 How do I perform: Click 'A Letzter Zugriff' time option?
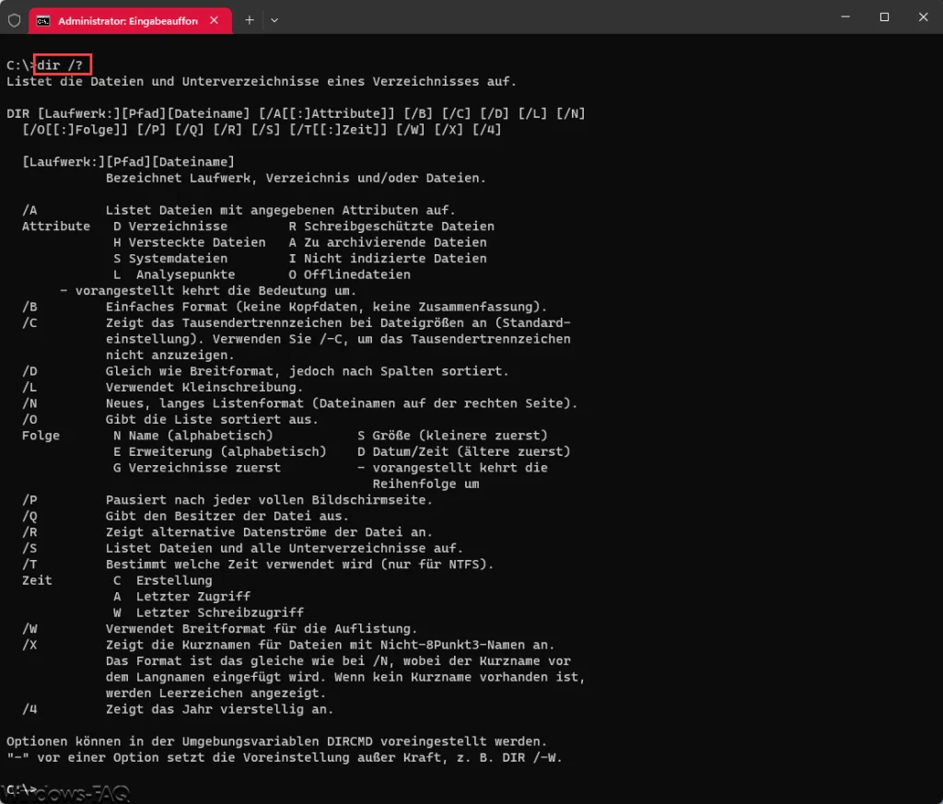click(181, 597)
